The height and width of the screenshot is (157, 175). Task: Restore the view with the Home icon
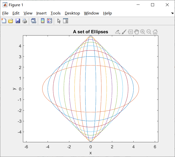(155, 32)
